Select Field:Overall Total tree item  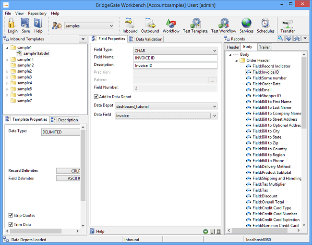pyautogui.click(x=268, y=202)
